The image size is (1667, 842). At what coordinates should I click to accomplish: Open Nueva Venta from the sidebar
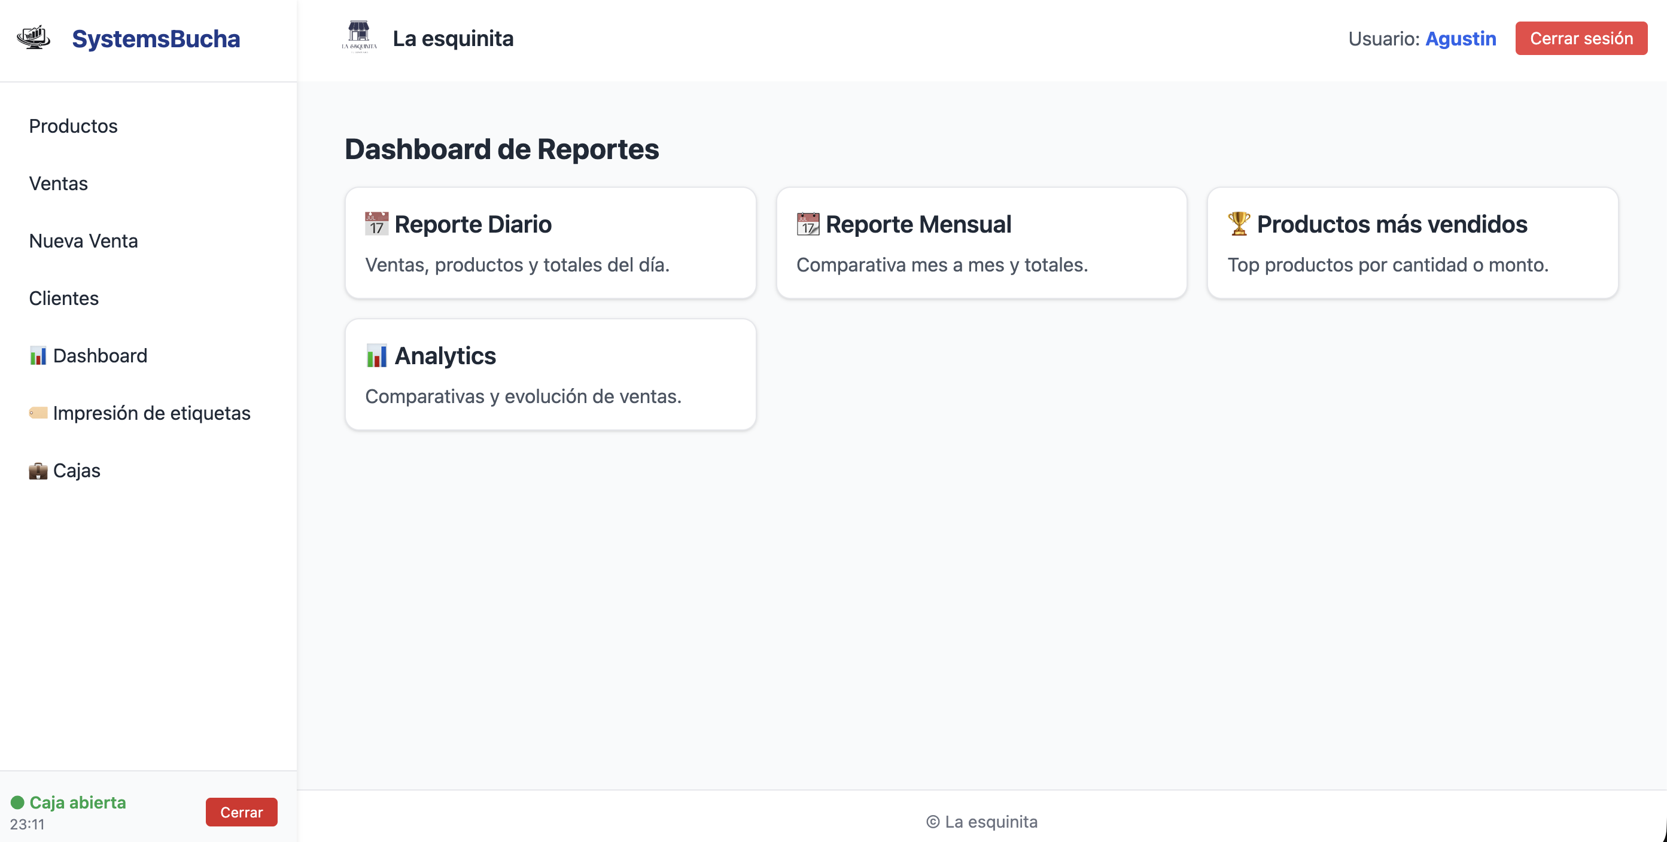(x=84, y=241)
